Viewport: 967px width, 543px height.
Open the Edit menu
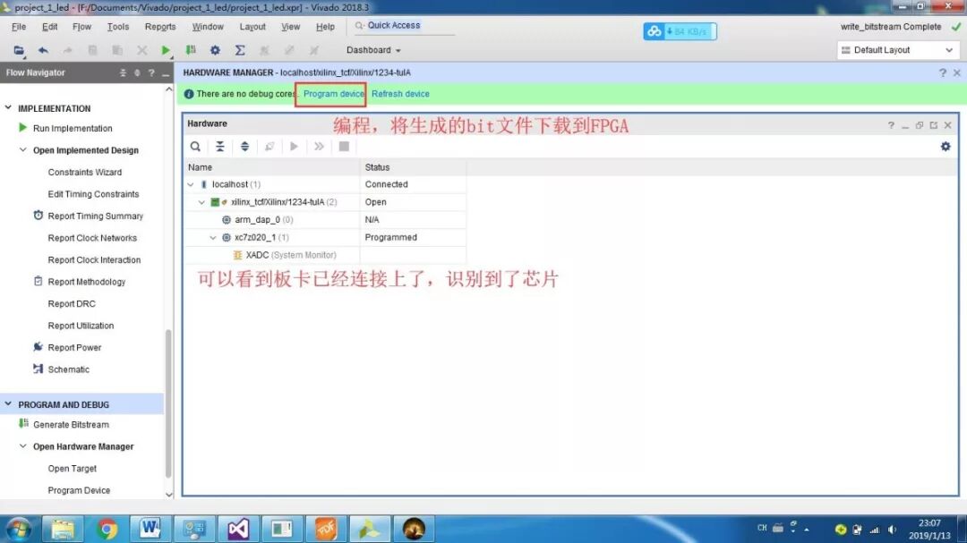[50, 27]
